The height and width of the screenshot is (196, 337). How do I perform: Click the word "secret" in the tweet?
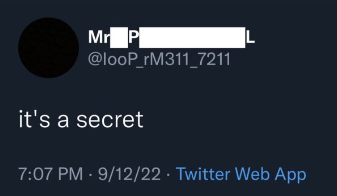pyautogui.click(x=110, y=119)
